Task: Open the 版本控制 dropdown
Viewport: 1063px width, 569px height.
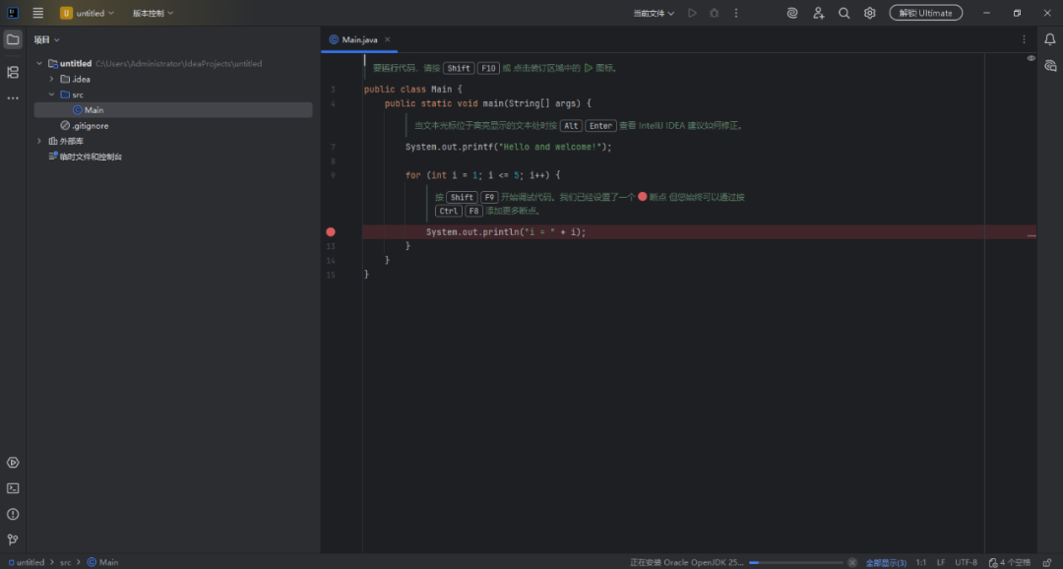Action: pos(153,13)
